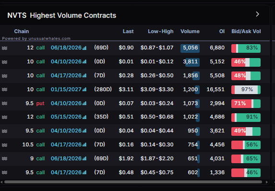Viewport: 275px width, 191px height.
Task: Click wave icon for 10.5 call 04/17/2026 row
Action: 5,145
